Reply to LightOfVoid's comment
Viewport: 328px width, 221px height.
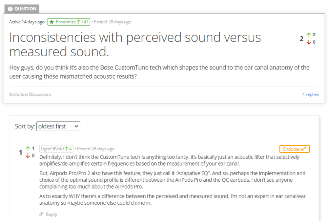pyautogui.click(x=51, y=214)
